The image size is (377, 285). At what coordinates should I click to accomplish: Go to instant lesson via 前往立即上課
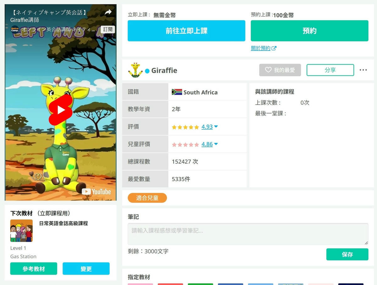(186, 31)
